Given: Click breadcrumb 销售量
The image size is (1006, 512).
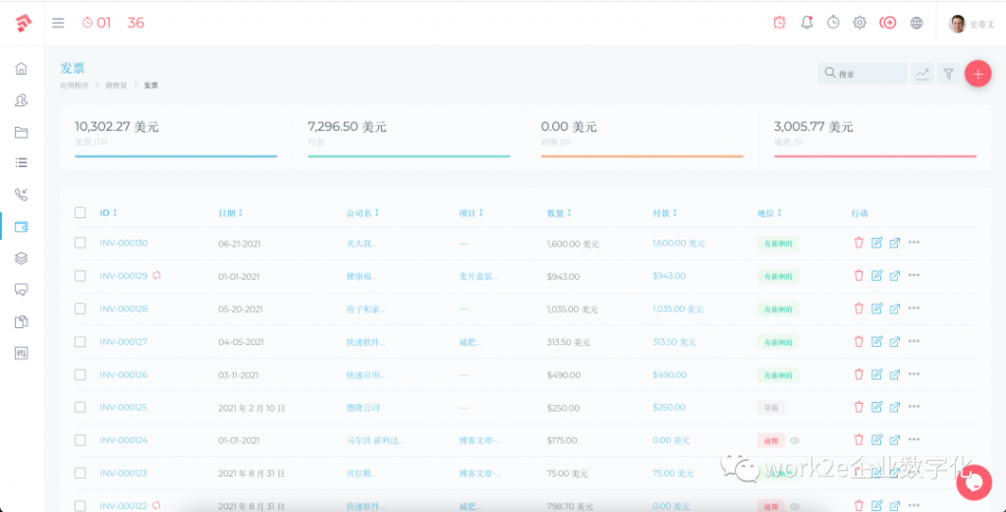Looking at the screenshot, I should (x=116, y=85).
